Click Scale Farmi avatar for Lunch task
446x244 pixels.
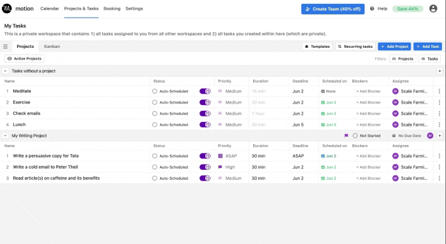395,125
